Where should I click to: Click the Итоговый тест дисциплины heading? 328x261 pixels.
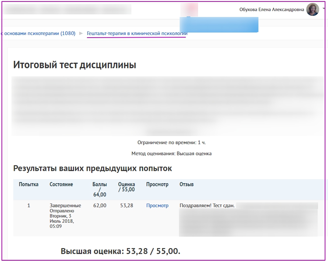click(75, 65)
